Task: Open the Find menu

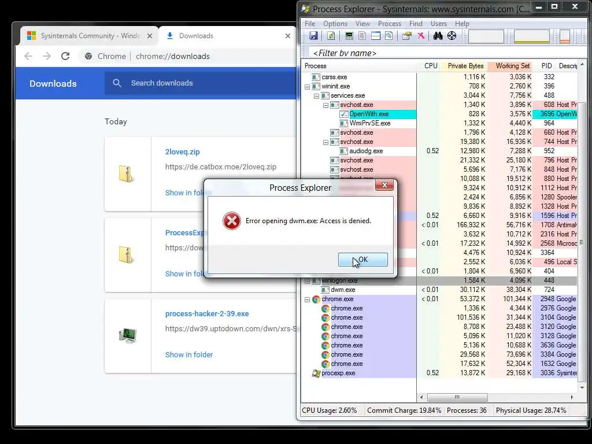Action: [416, 23]
